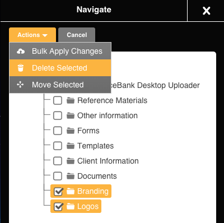Click the Actions dropdown arrow
The image size is (224, 223).
click(45, 35)
